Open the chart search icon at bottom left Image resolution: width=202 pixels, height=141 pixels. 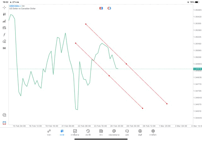click(x=4, y=115)
